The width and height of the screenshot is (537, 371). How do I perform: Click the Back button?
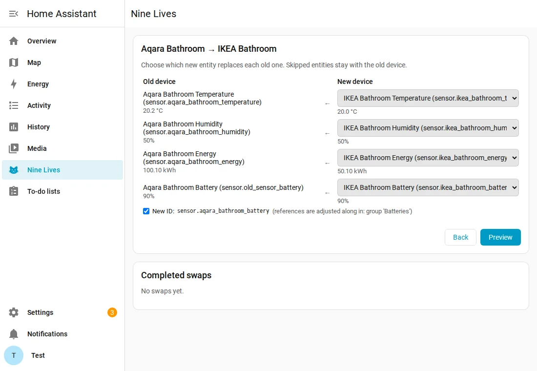coord(460,237)
